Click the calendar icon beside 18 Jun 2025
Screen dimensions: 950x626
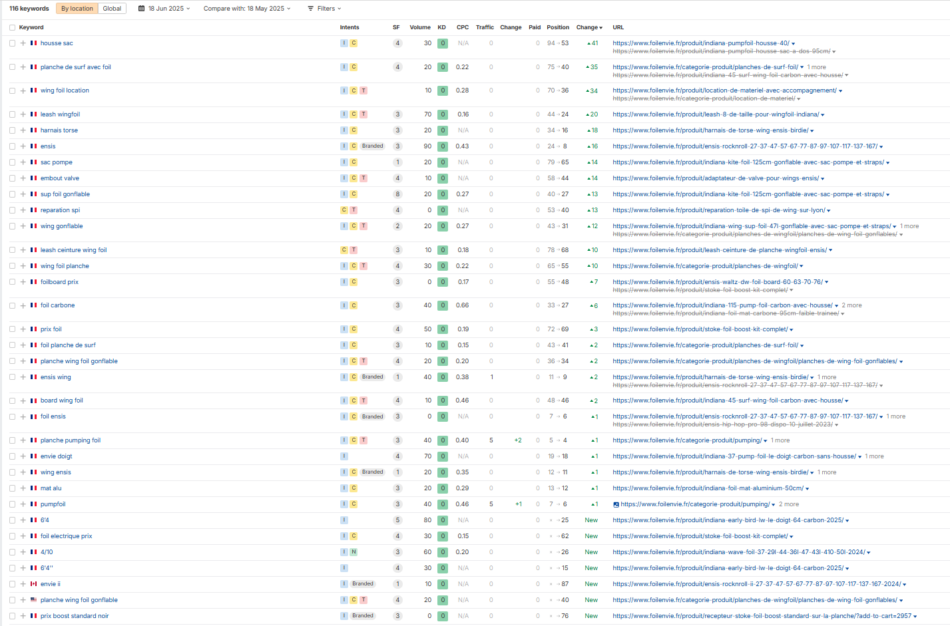141,9
